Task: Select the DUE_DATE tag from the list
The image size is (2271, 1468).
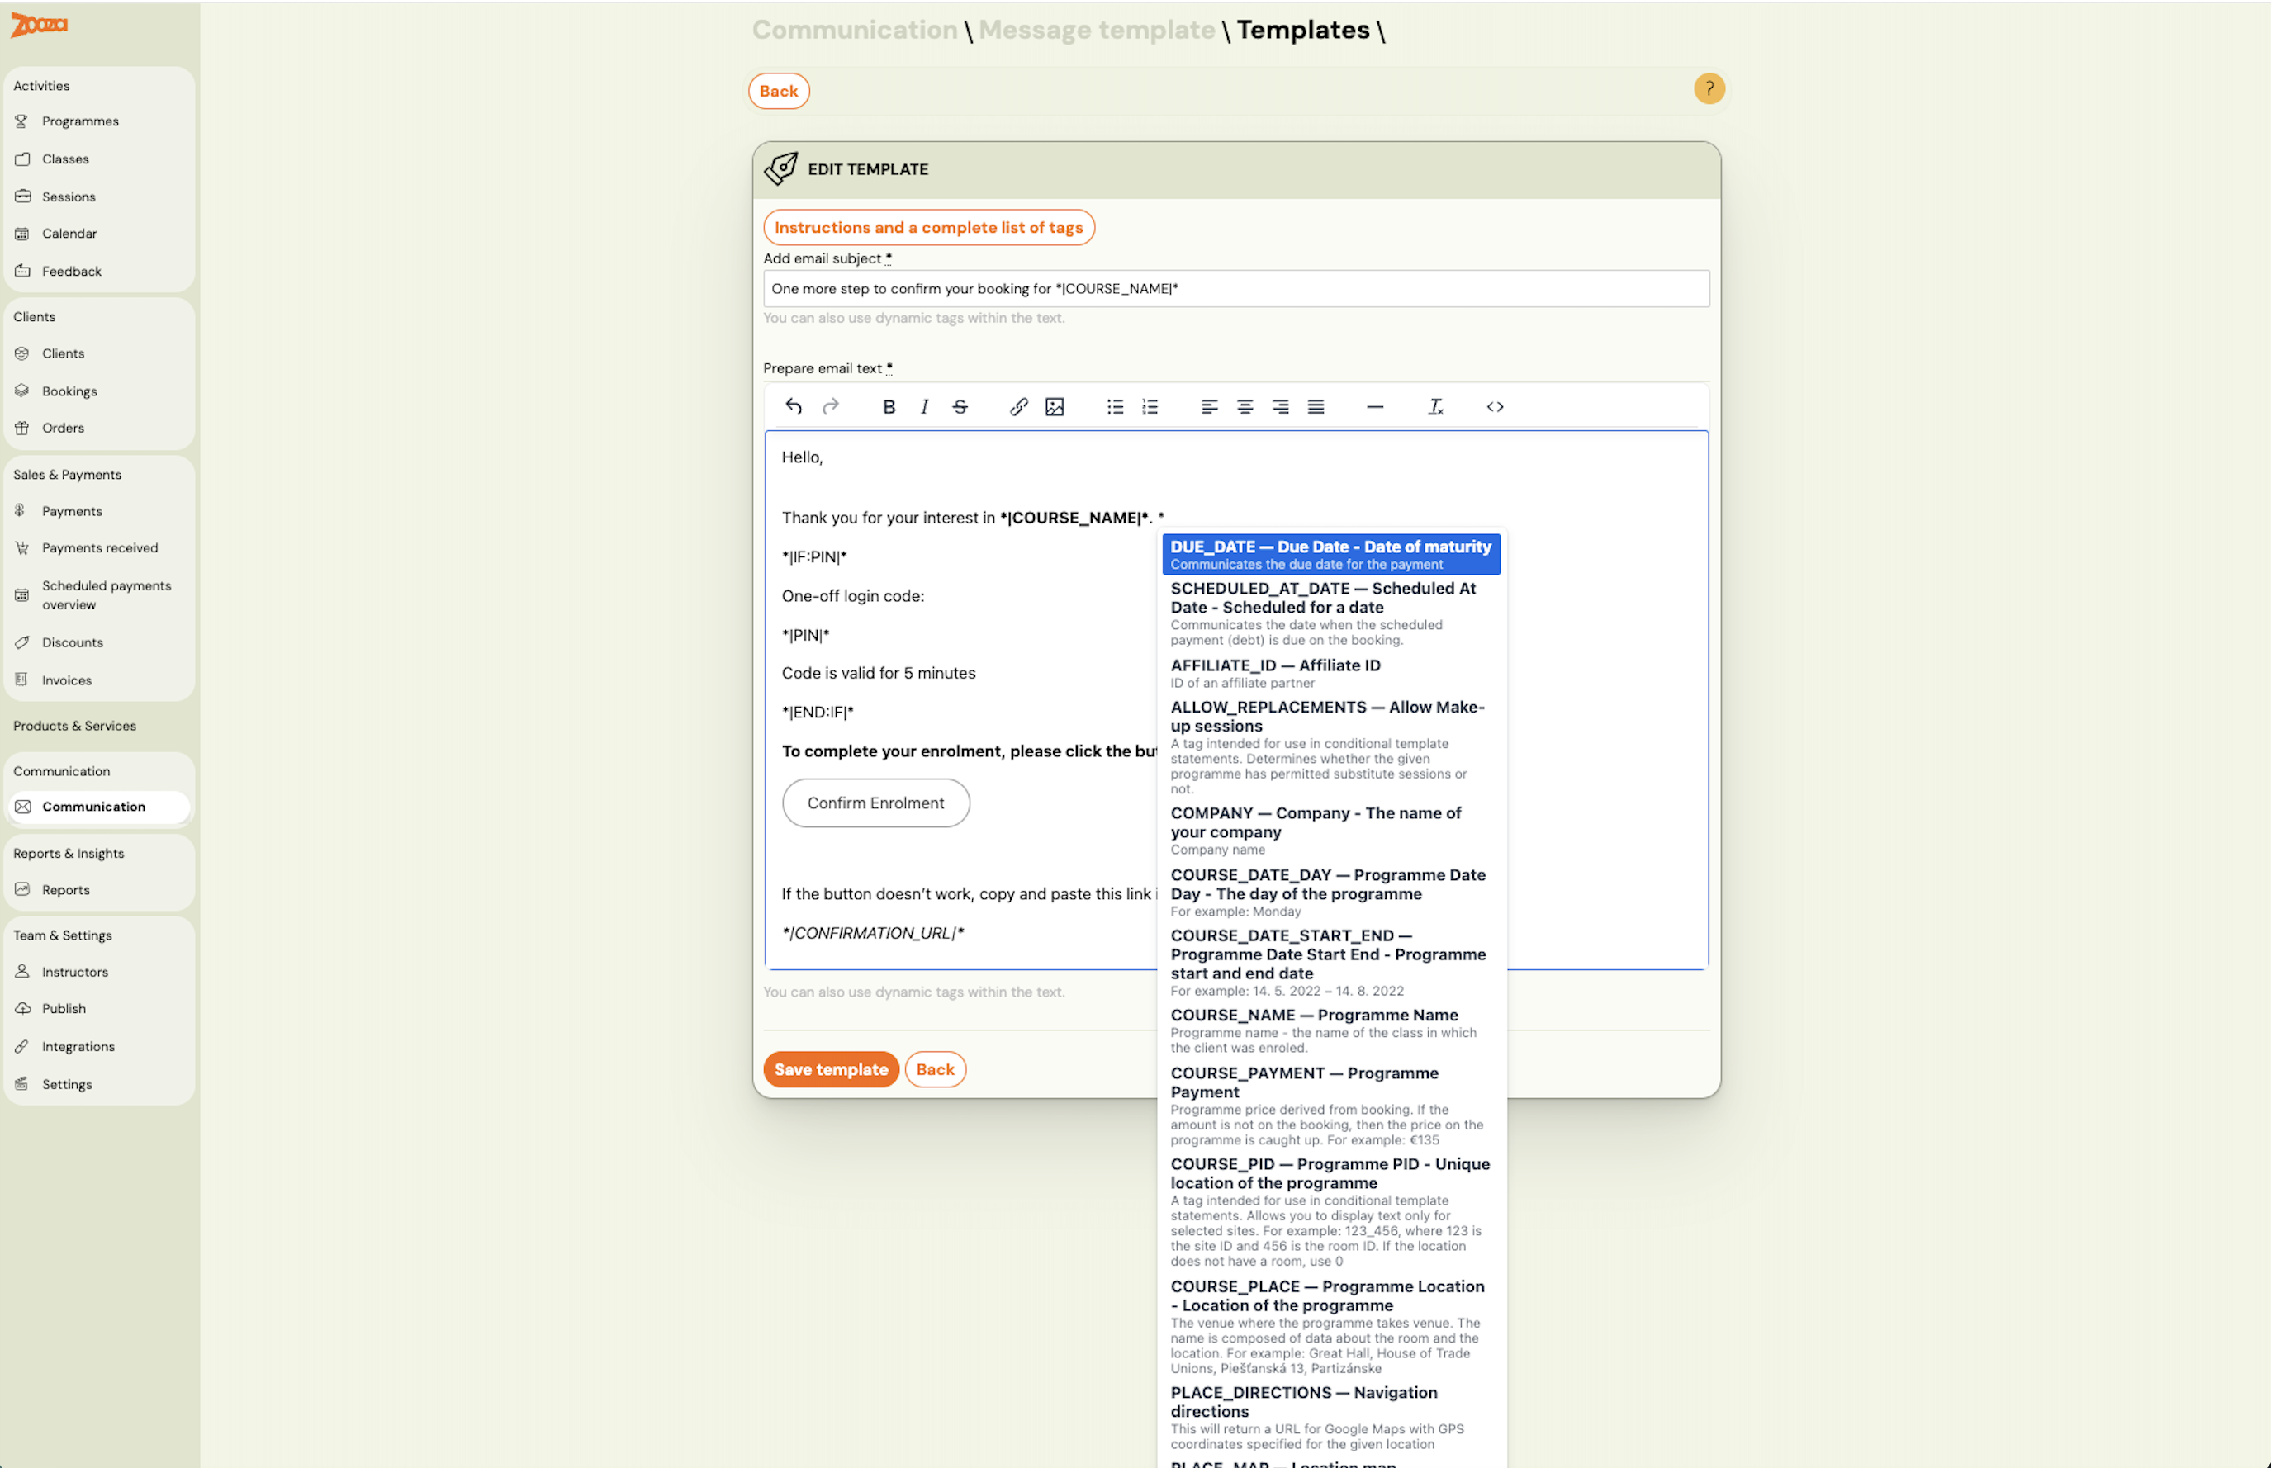Action: click(x=1331, y=553)
